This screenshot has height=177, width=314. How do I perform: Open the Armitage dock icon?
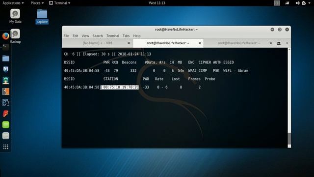tap(5, 81)
